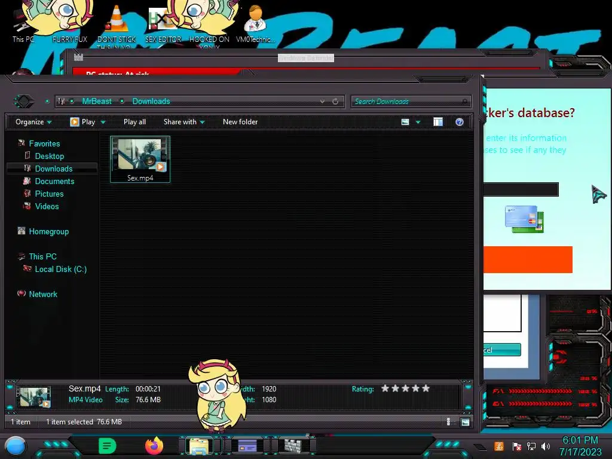Click the credit cards image in popup
This screenshot has height=459, width=612.
tap(524, 219)
